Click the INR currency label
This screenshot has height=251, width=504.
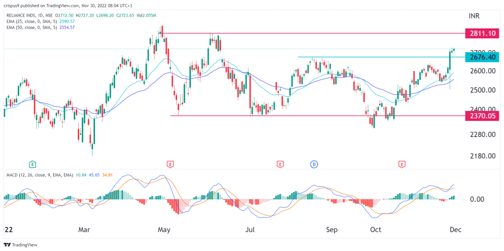[473, 16]
